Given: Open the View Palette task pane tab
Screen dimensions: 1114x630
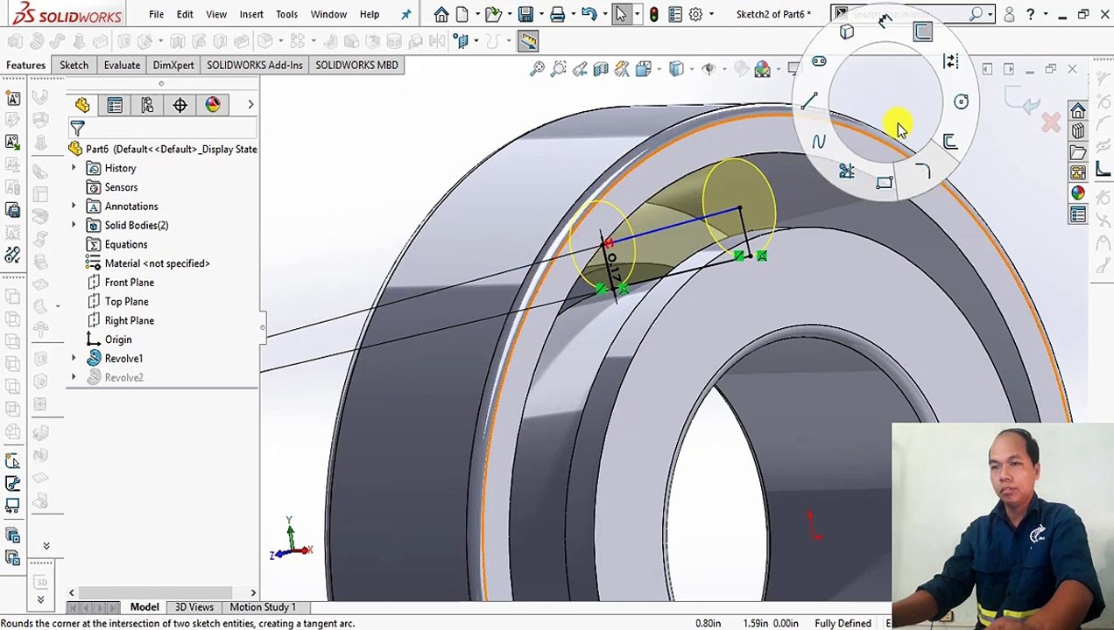Looking at the screenshot, I should click(x=1078, y=172).
